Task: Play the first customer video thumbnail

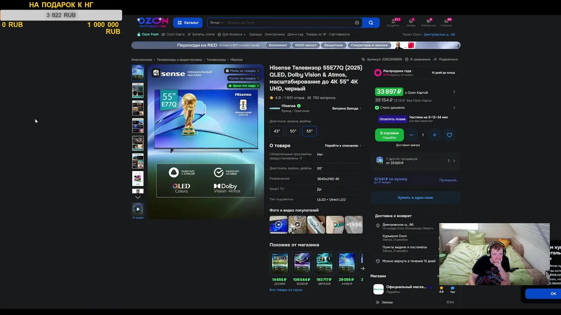Action: point(278,225)
